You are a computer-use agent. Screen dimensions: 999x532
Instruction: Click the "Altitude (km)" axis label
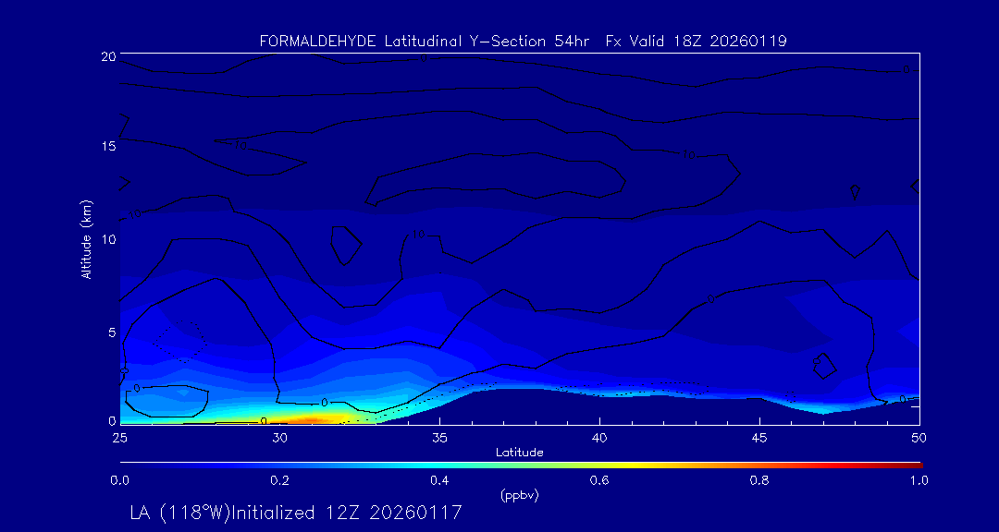(x=86, y=239)
